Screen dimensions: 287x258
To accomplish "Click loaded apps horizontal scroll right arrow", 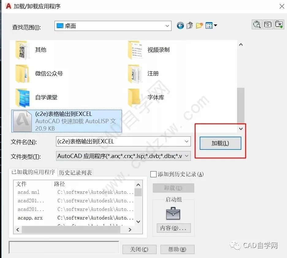I will click(130, 230).
